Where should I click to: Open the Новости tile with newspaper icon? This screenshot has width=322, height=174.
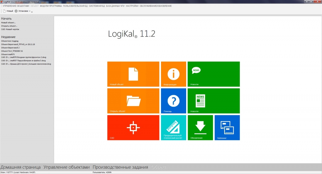click(214, 101)
